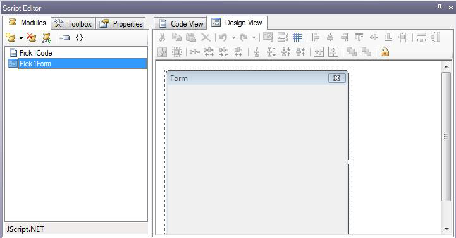Switch to Code View tab
This screenshot has width=456, height=238.
tap(180, 23)
